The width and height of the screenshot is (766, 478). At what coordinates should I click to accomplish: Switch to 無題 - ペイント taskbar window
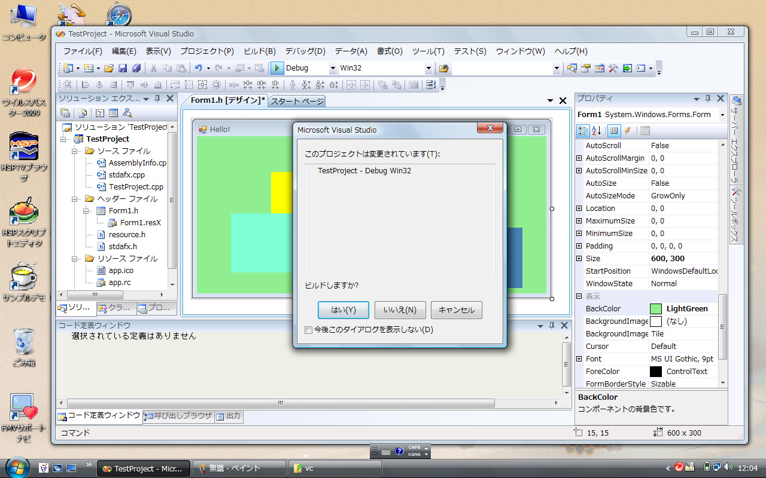click(x=239, y=468)
